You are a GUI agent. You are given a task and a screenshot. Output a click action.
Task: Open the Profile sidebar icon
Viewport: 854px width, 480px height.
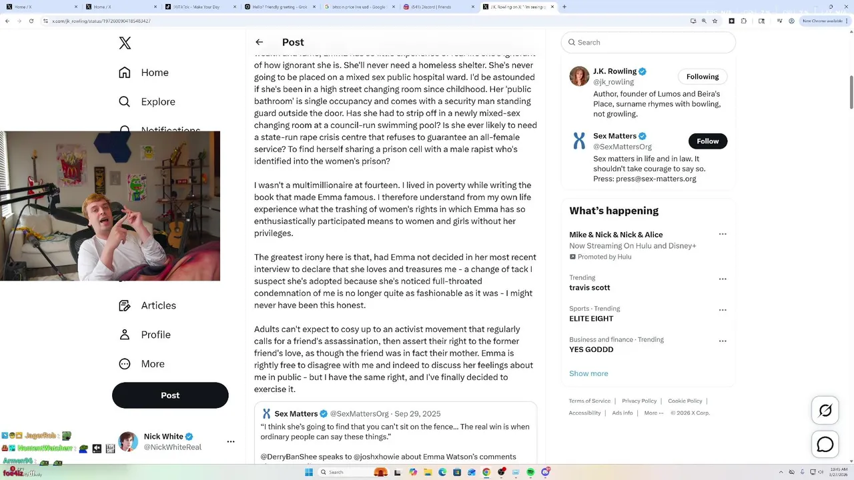click(x=125, y=335)
